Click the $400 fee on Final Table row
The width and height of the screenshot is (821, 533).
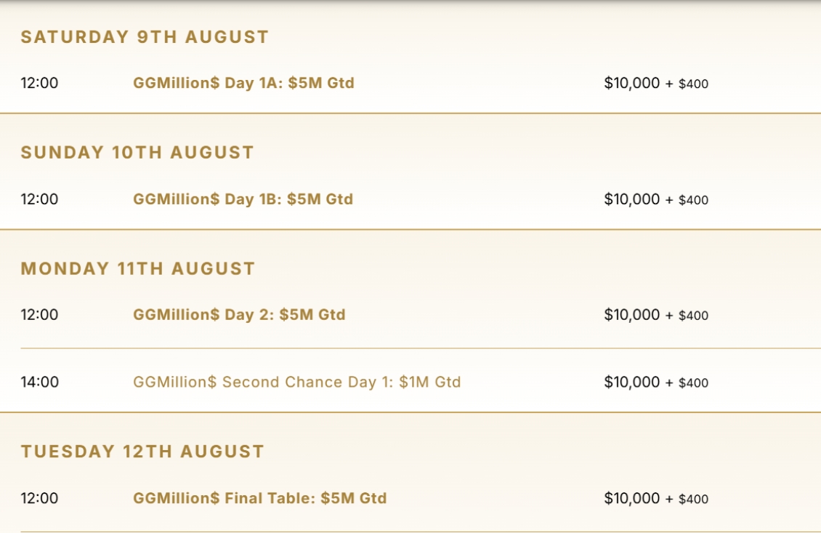693,499
